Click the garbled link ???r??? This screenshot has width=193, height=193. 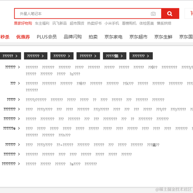(64, 135)
